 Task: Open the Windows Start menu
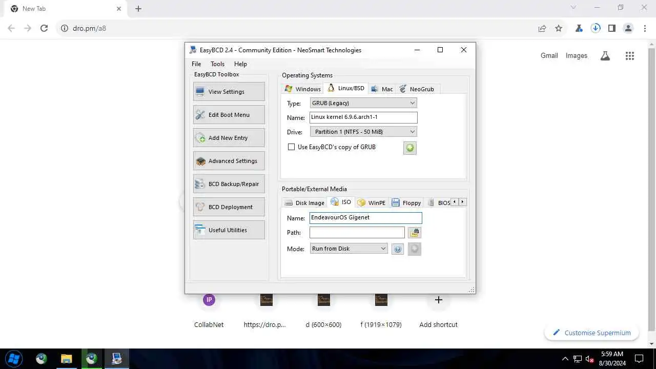pyautogui.click(x=14, y=358)
